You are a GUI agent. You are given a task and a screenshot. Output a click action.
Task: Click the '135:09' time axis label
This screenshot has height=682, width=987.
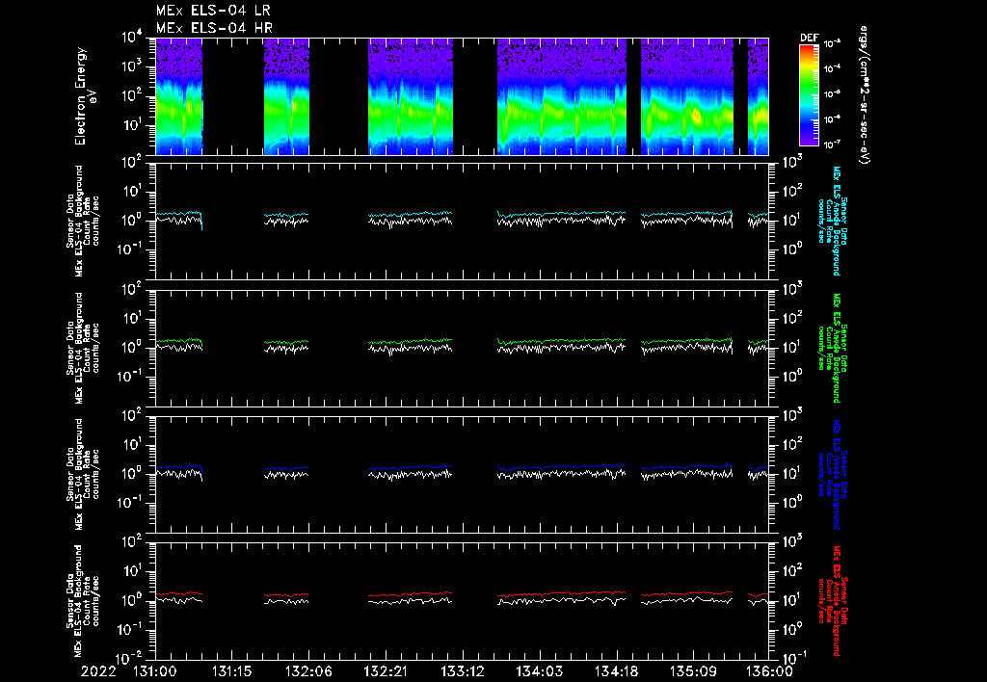[692, 671]
